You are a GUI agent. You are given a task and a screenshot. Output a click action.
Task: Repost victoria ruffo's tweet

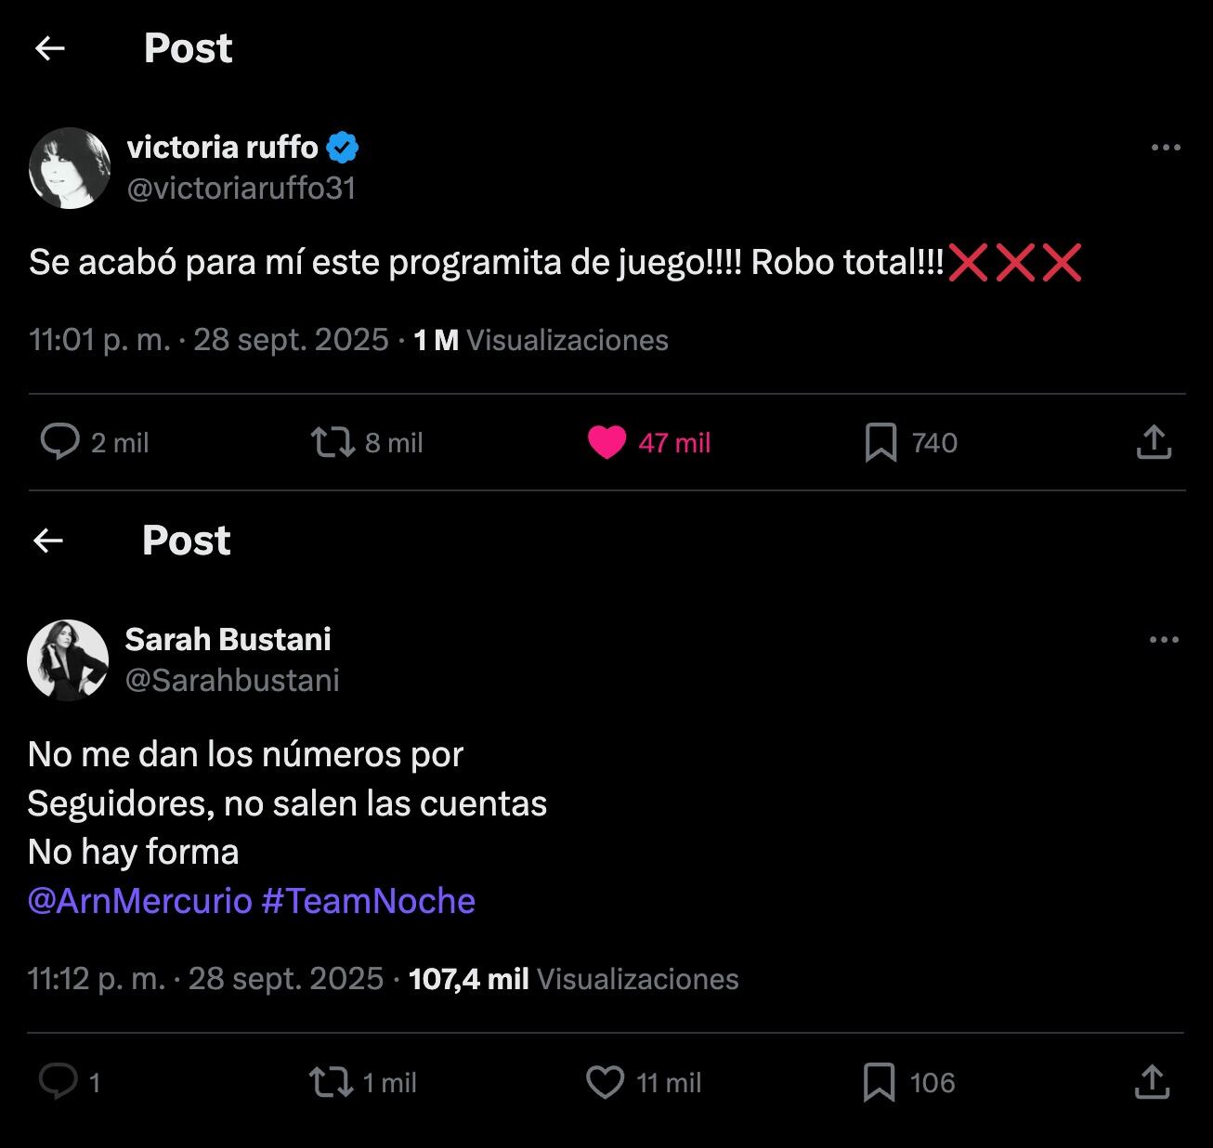tap(333, 442)
